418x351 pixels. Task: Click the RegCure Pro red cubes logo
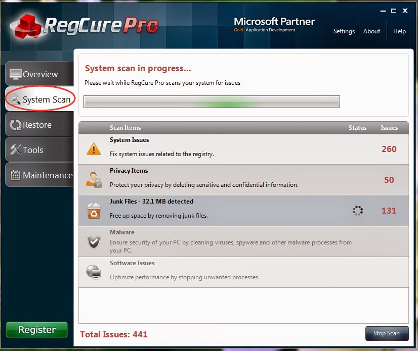coord(27,26)
